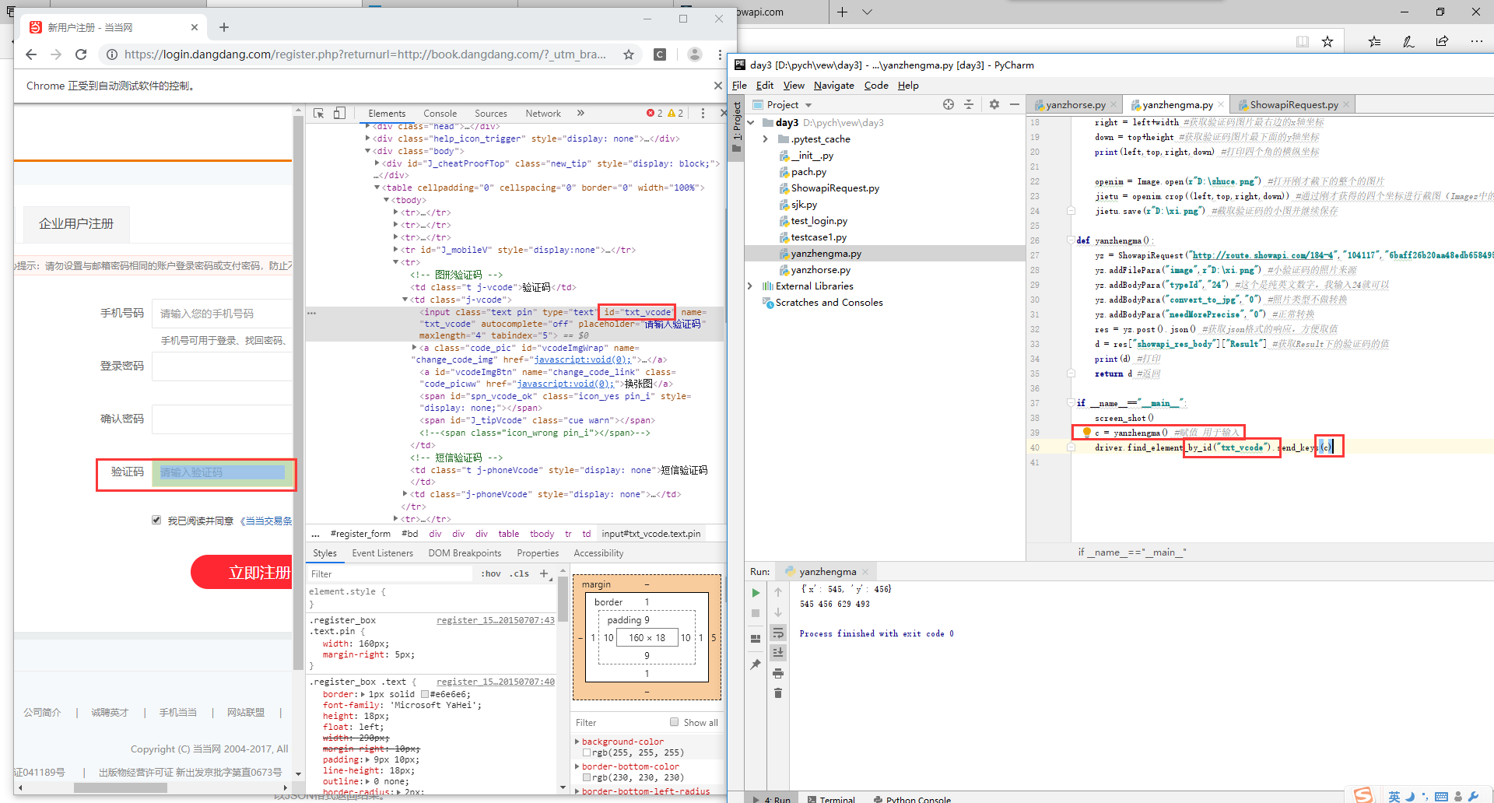Open PyCharm Code menu
Viewport: 1494px width, 803px height.
[x=876, y=85]
